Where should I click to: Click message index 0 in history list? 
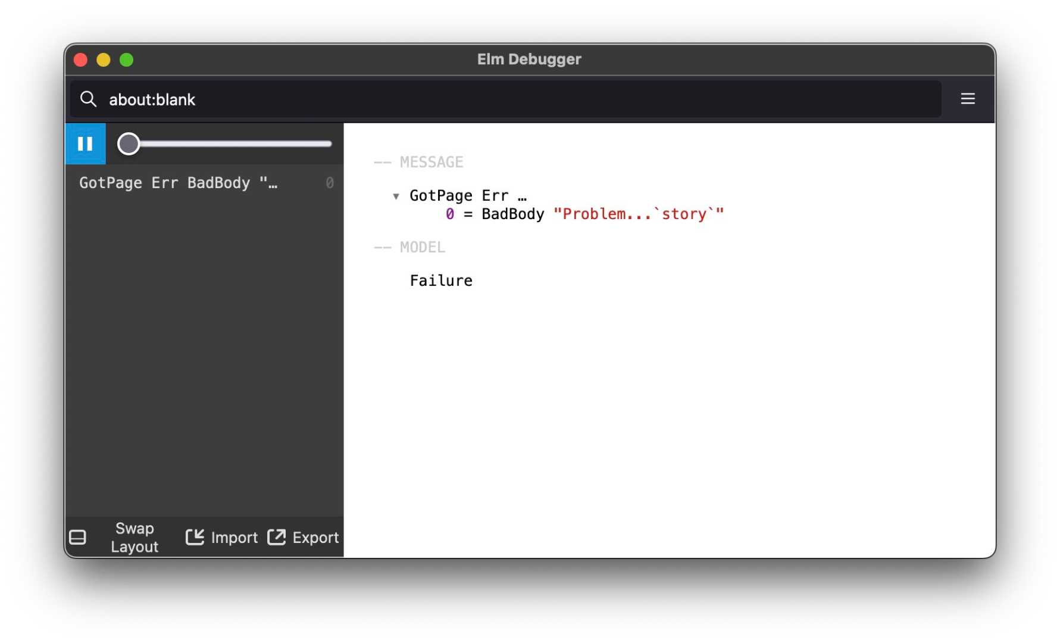click(x=330, y=183)
